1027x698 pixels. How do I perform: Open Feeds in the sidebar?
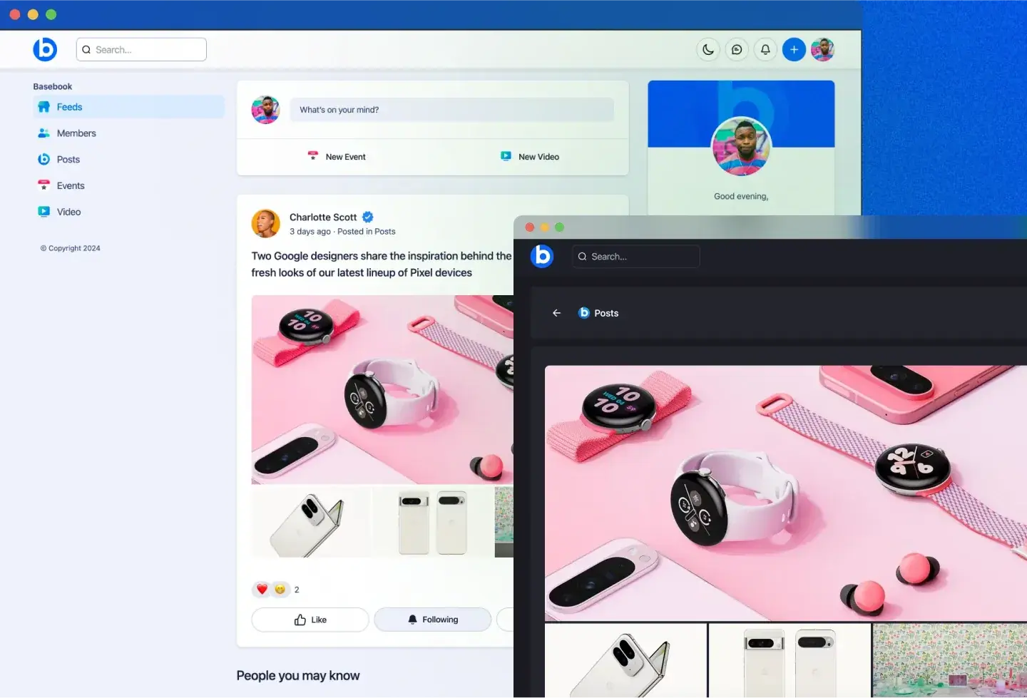(x=128, y=107)
